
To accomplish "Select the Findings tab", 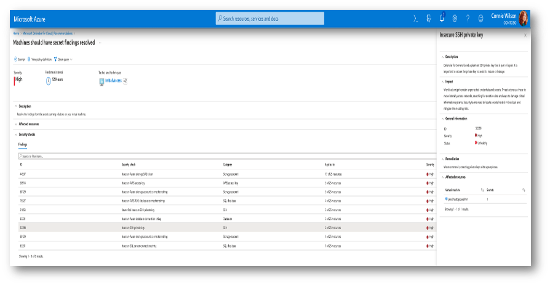I will (23, 144).
